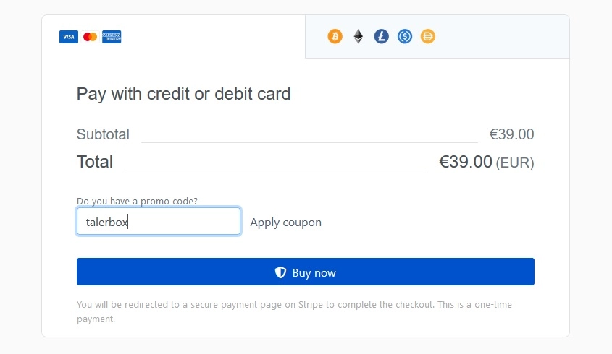Screen dimensions: 612x354
Task: Click the Visa card icon
Action: pyautogui.click(x=68, y=37)
